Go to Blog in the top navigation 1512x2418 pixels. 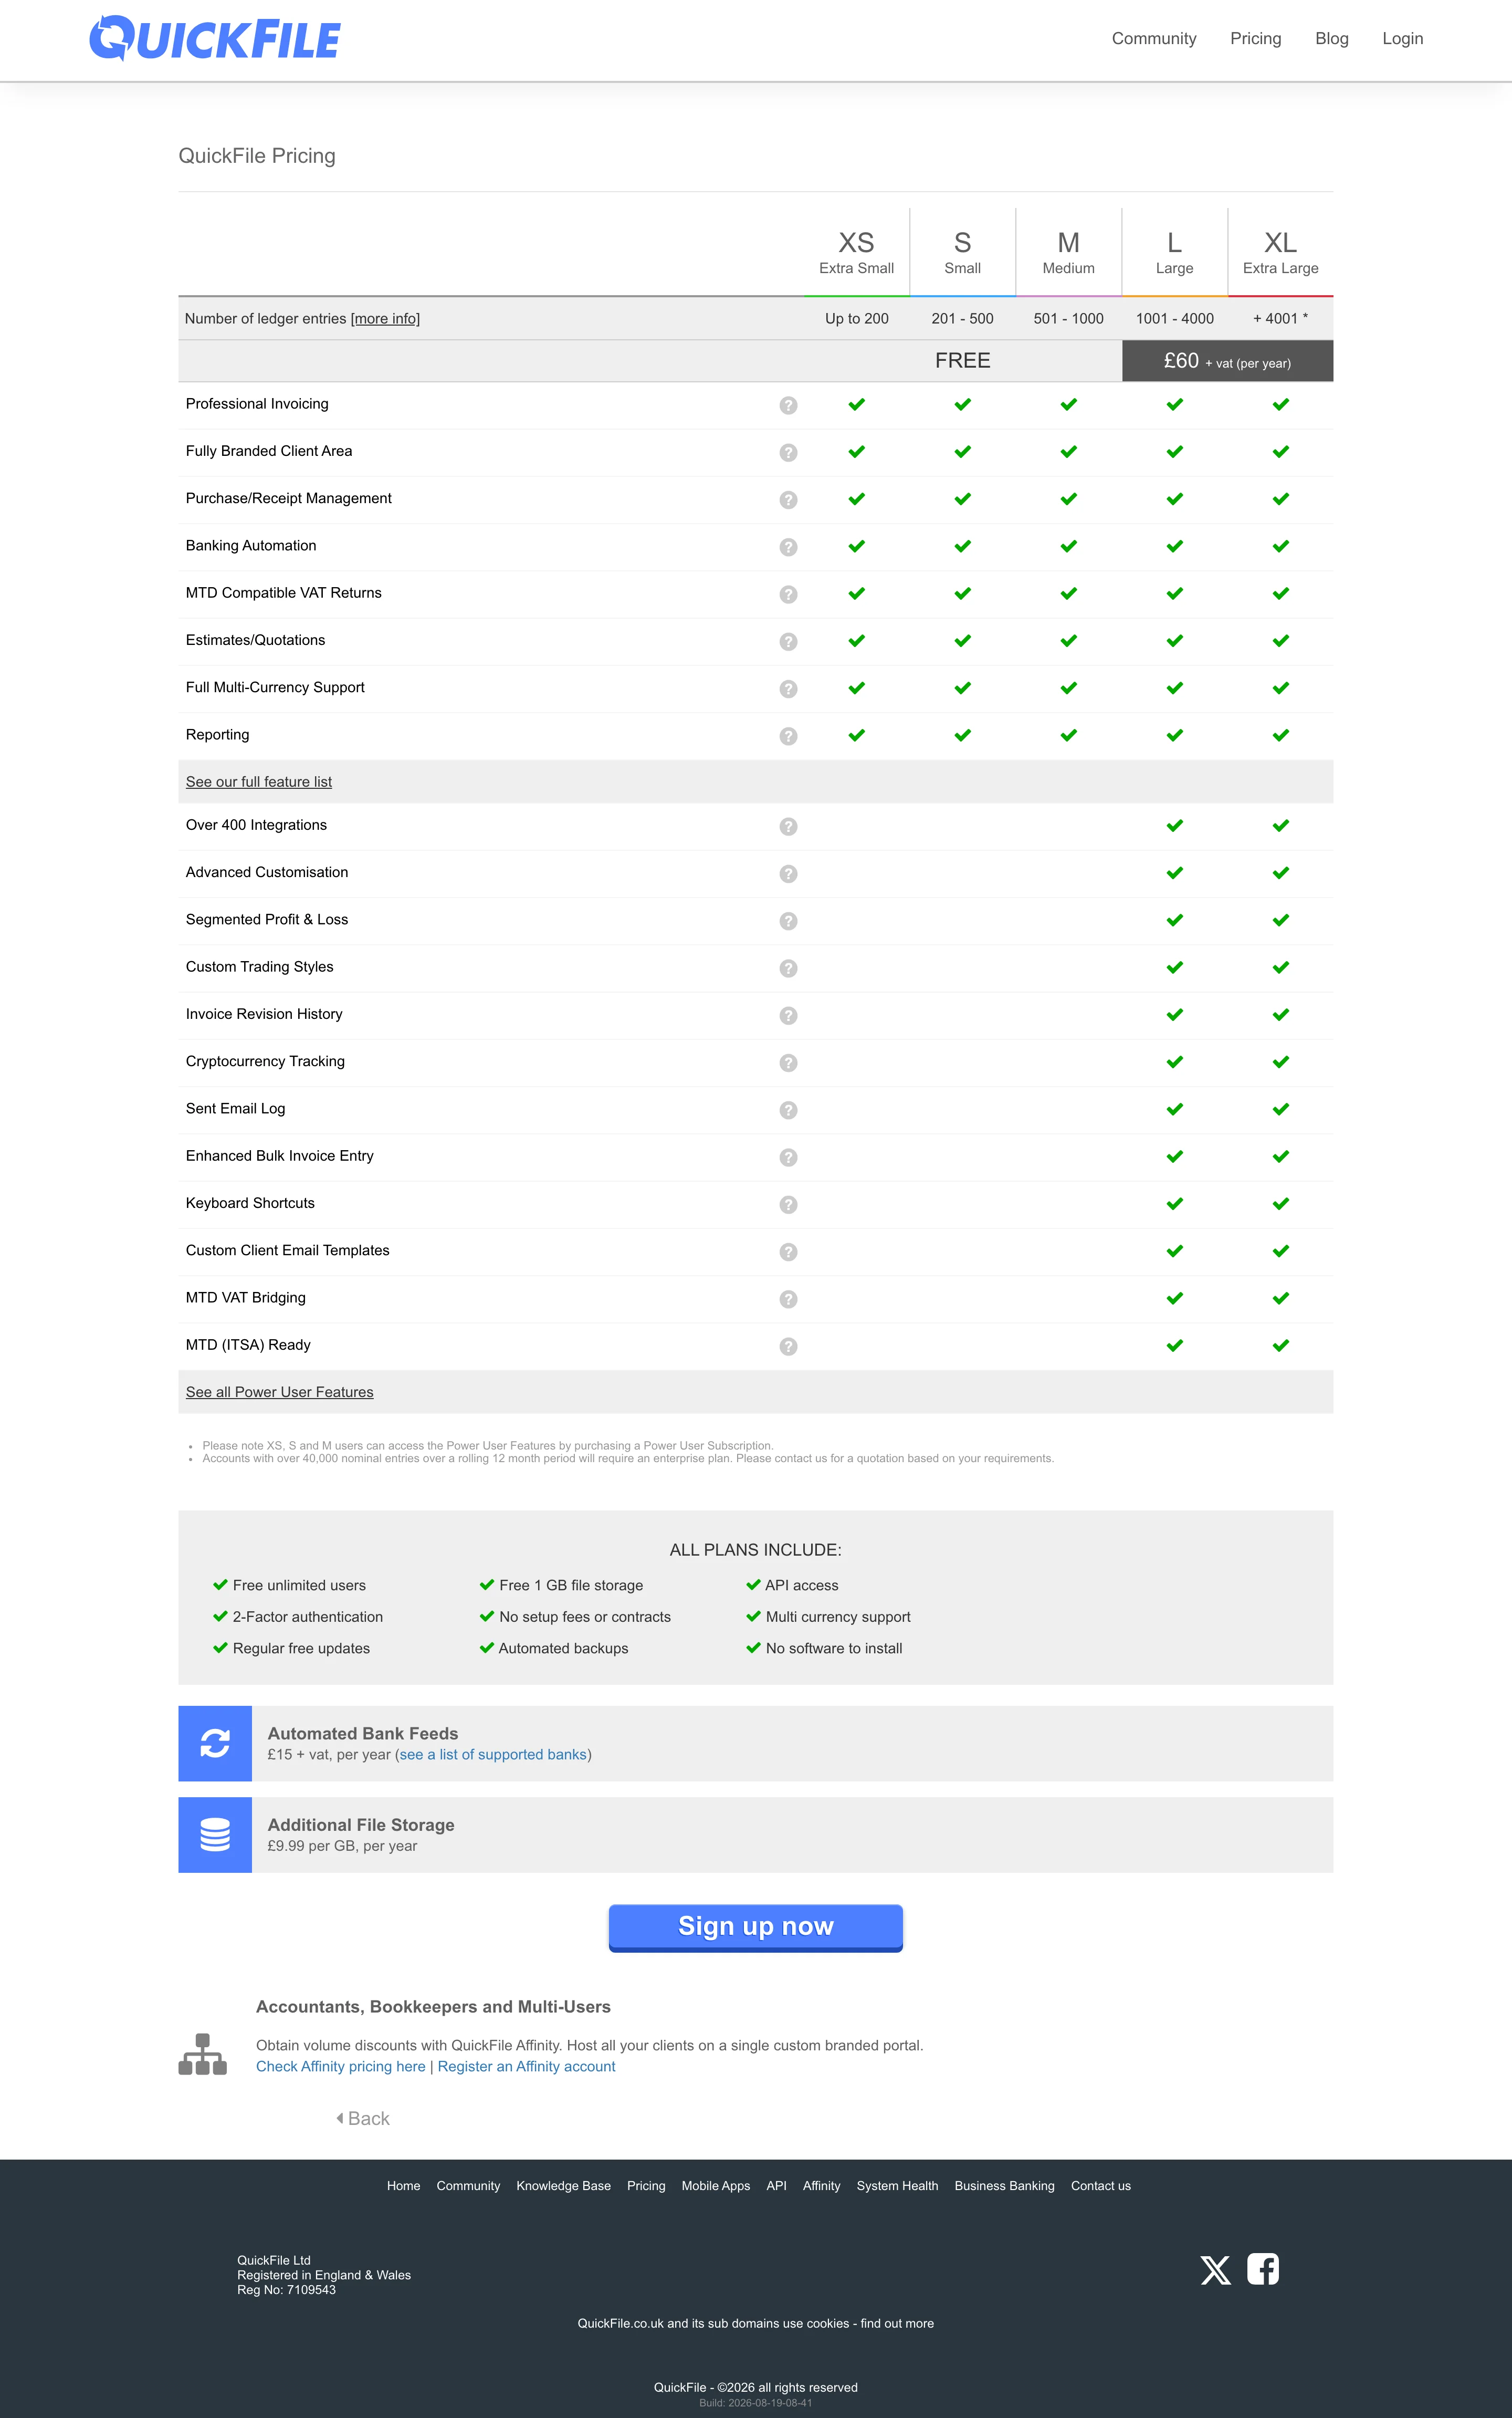tap(1331, 38)
